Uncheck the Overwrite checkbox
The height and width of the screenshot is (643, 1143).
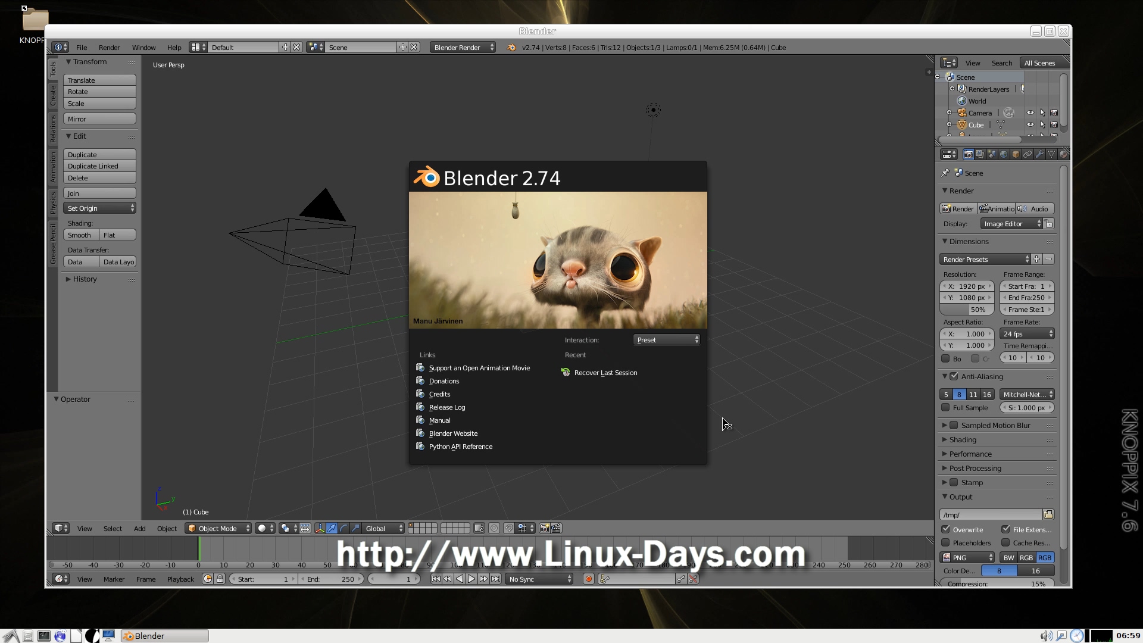945,529
